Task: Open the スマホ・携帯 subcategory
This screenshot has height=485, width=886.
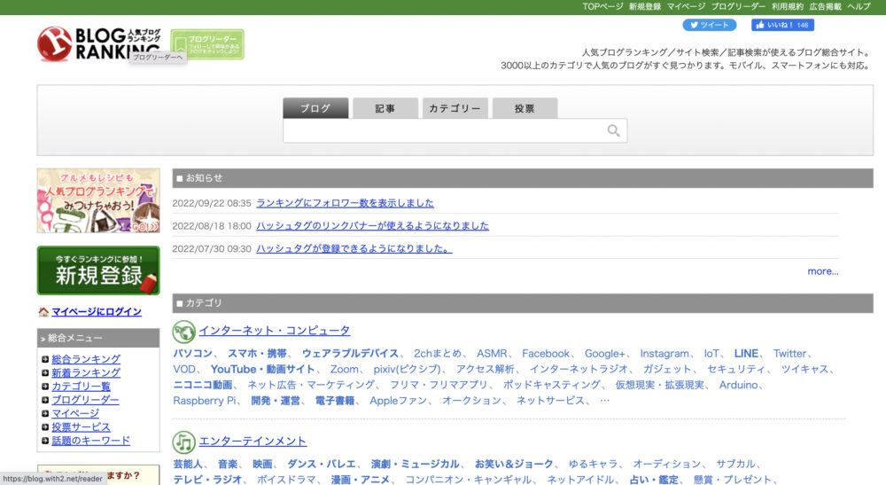Action: pyautogui.click(x=257, y=353)
